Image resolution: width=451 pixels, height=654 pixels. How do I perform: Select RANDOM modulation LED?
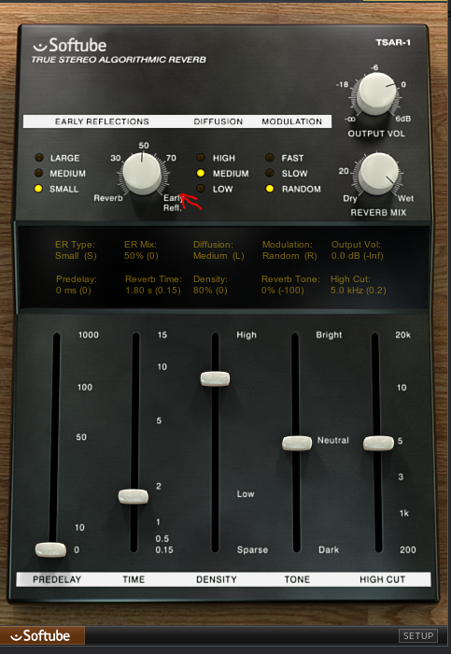click(270, 189)
